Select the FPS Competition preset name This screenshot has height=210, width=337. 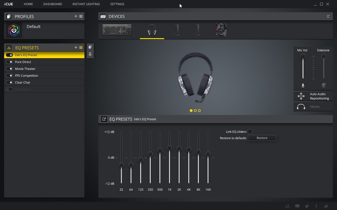tap(27, 75)
